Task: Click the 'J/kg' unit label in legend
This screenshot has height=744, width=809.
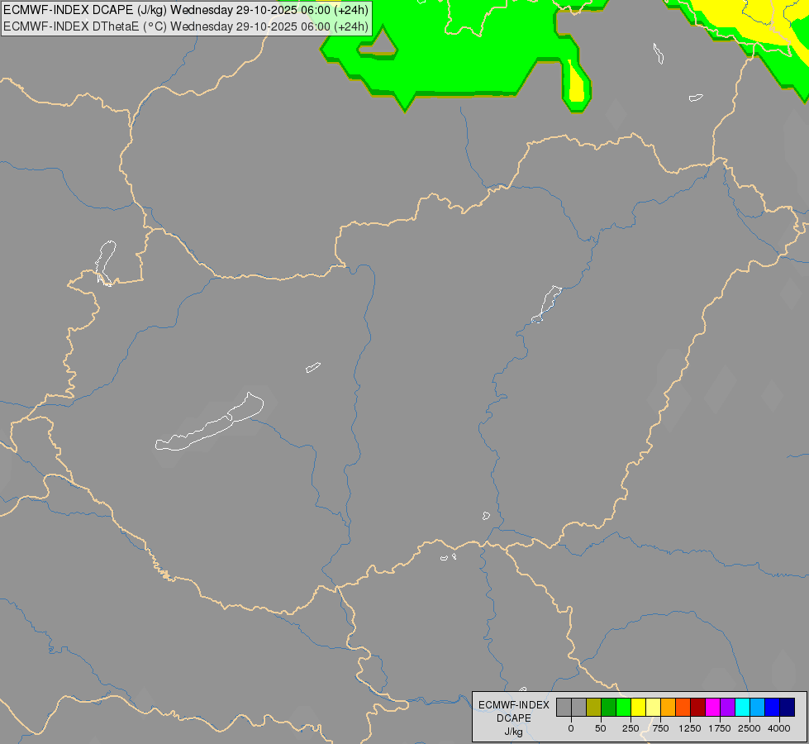Action: 513,732
